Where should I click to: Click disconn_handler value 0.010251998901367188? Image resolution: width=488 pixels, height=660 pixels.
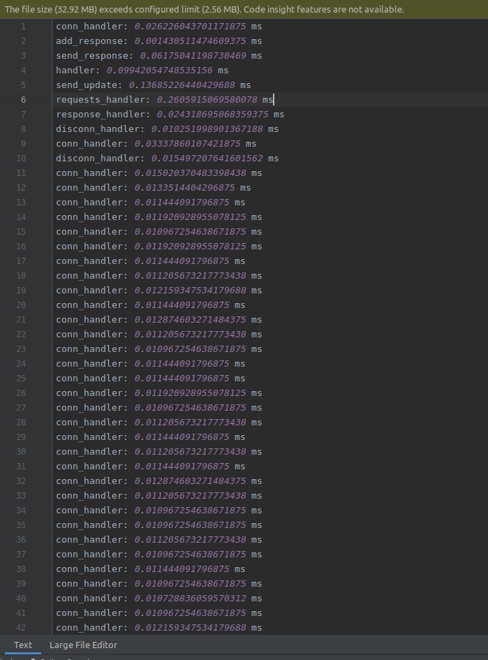207,129
